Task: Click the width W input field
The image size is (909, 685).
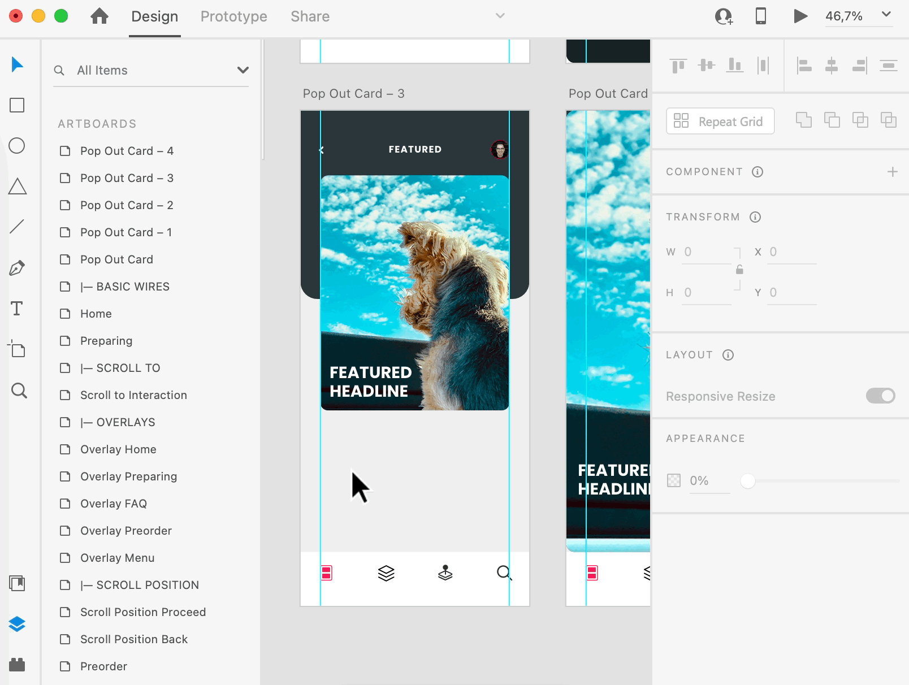Action: 707,252
